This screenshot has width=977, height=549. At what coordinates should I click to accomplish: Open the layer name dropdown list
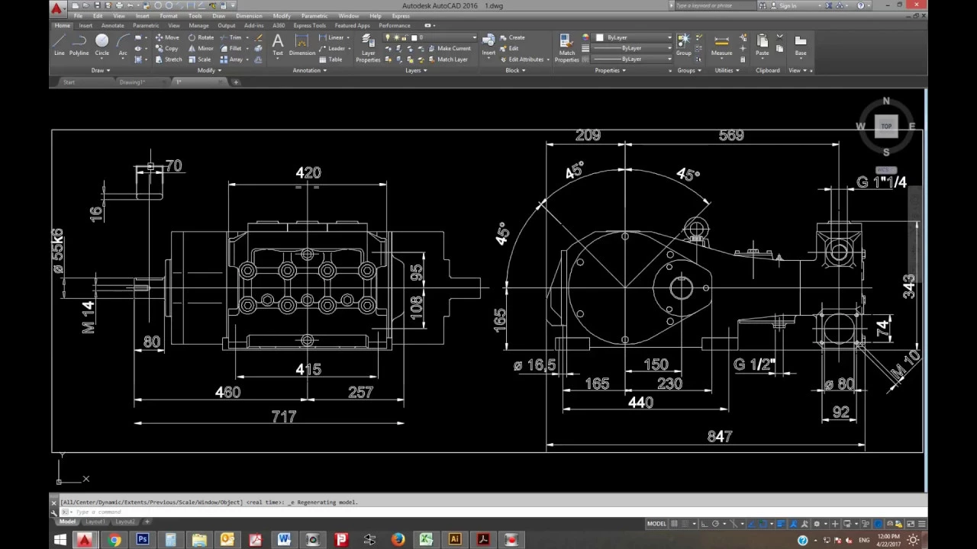(x=430, y=37)
